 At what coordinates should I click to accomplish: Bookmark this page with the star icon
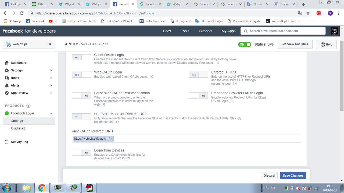point(308,13)
